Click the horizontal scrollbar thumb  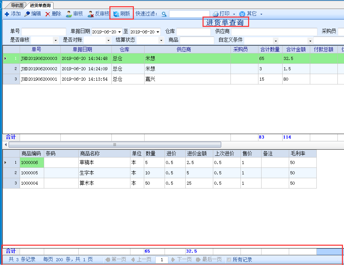115,144
